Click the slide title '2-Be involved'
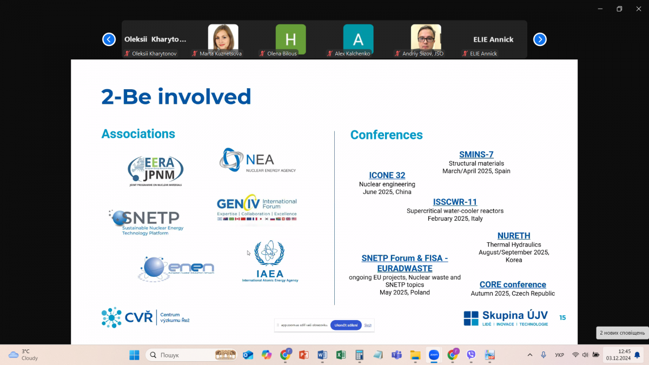Viewport: 649px width, 365px height. (176, 96)
